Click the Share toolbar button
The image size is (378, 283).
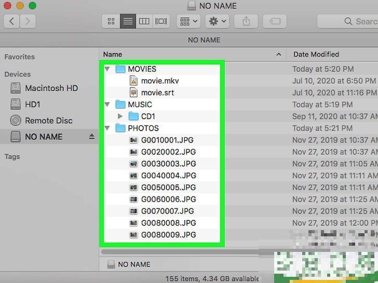pyautogui.click(x=246, y=21)
